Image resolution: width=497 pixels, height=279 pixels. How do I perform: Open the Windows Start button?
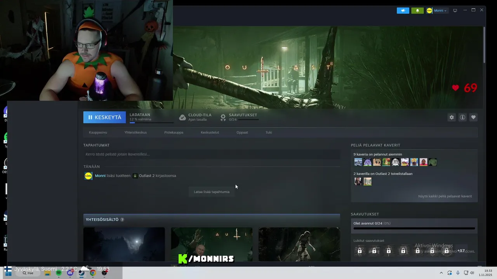[8, 273]
